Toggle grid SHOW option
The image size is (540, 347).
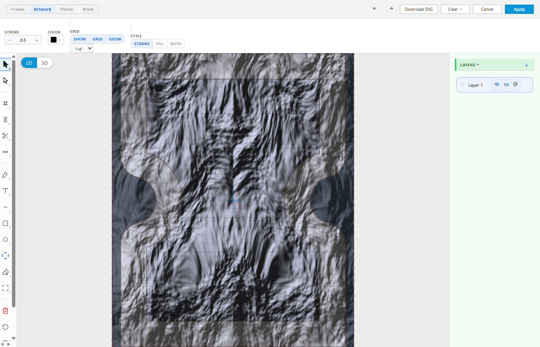coord(80,39)
